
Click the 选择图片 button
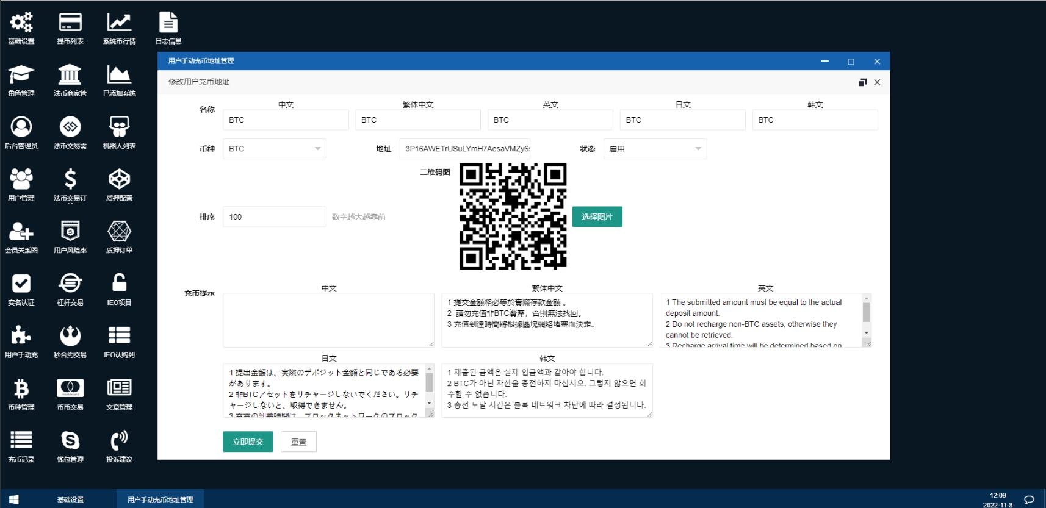coord(597,216)
